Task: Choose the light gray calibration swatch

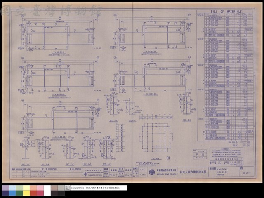Action: click(x=61, y=188)
